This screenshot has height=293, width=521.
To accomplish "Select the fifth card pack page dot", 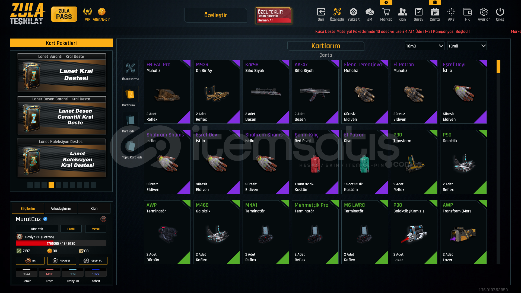I will (x=58, y=185).
